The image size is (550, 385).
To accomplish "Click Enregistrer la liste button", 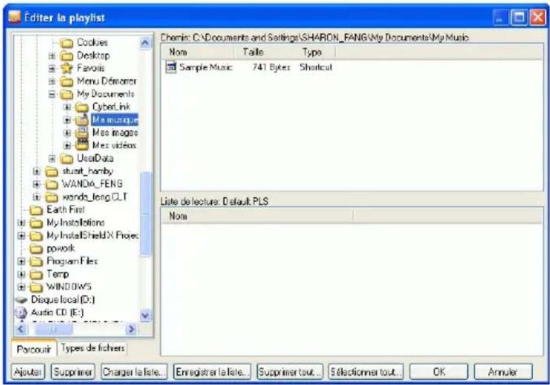I will pos(212,372).
